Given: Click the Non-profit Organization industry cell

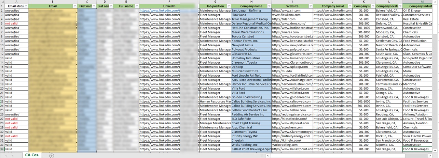Looking at the screenshot, I should 418,58.
